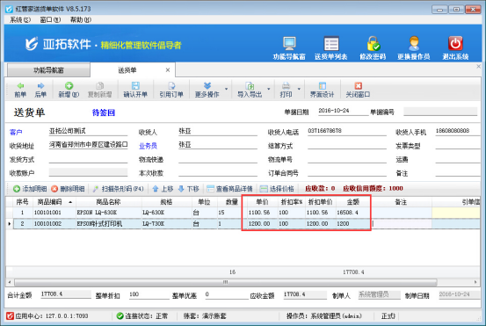This screenshot has width=486, height=326.
Task: Go to previous order with 前单 arrow
Action: tap(20, 86)
